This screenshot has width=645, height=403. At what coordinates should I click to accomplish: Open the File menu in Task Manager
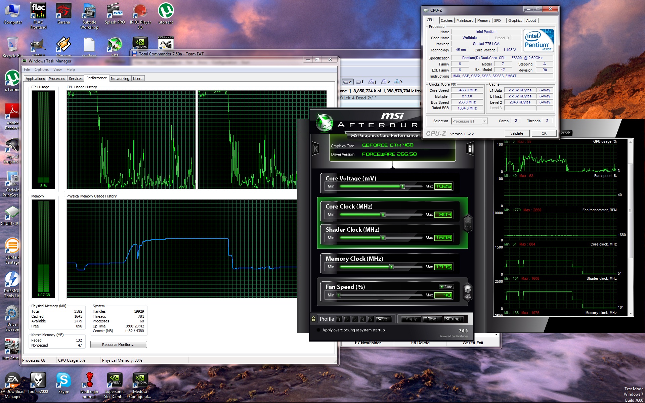click(x=27, y=70)
